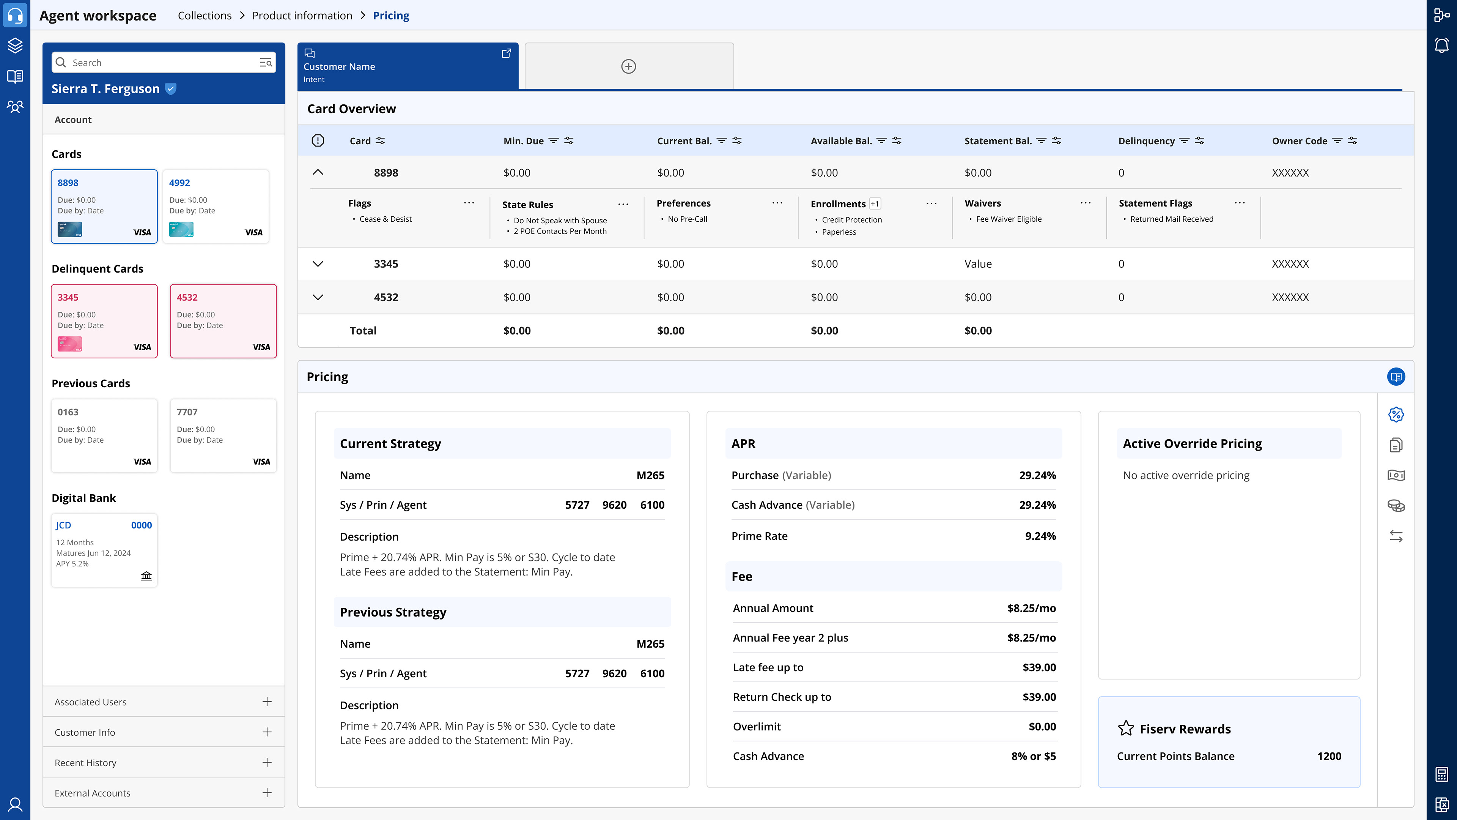Click the transfer arrows icon in Pricing rail
The image size is (1457, 820).
tap(1396, 536)
